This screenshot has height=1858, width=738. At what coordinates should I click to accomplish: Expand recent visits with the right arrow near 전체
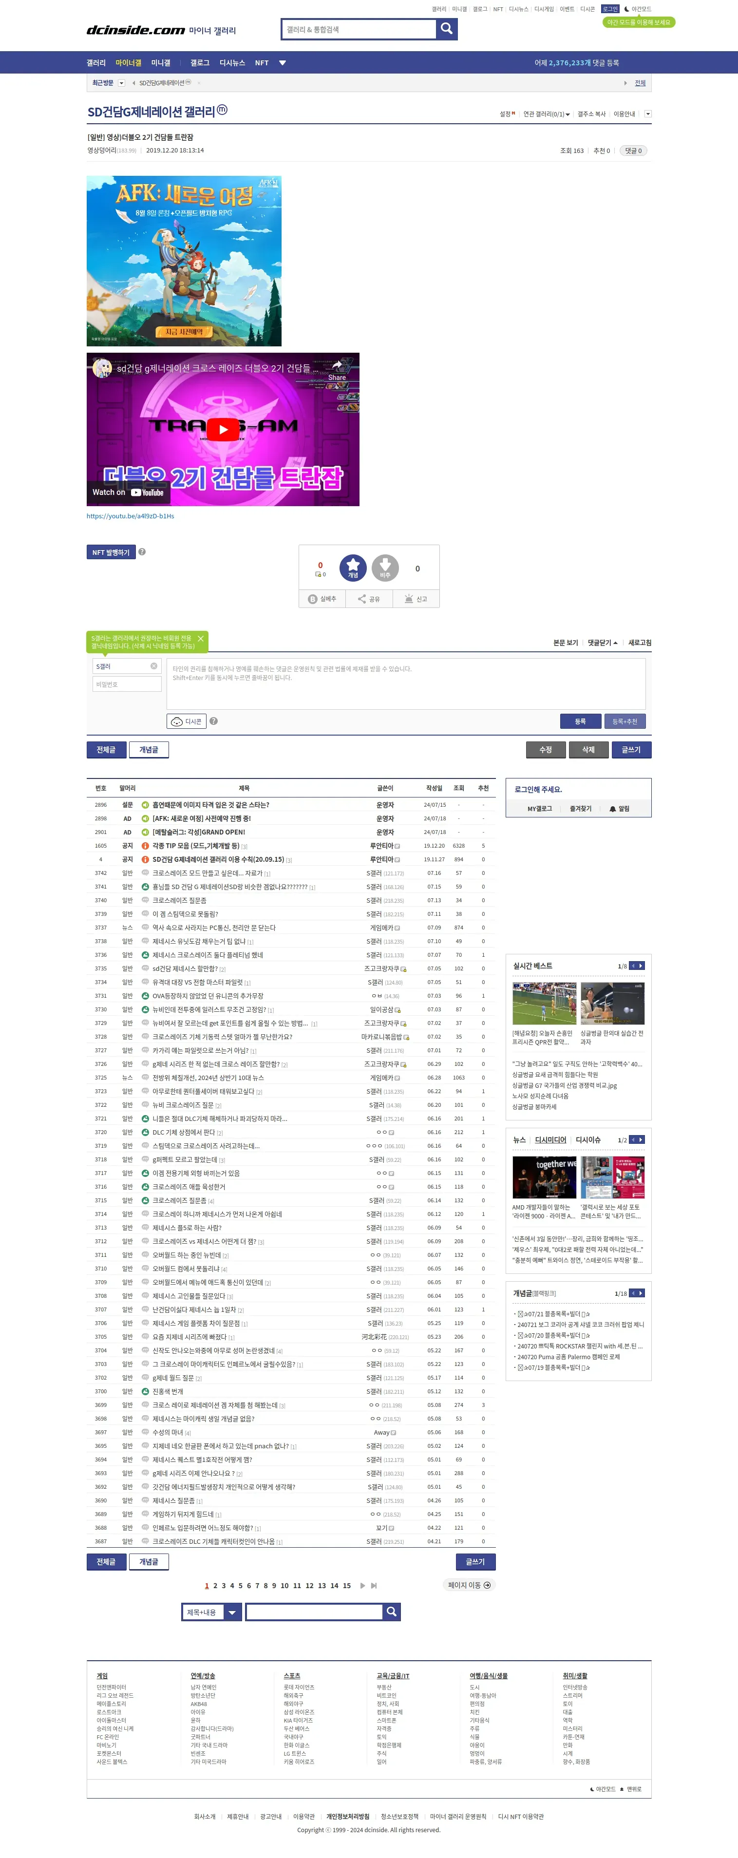coord(625,83)
